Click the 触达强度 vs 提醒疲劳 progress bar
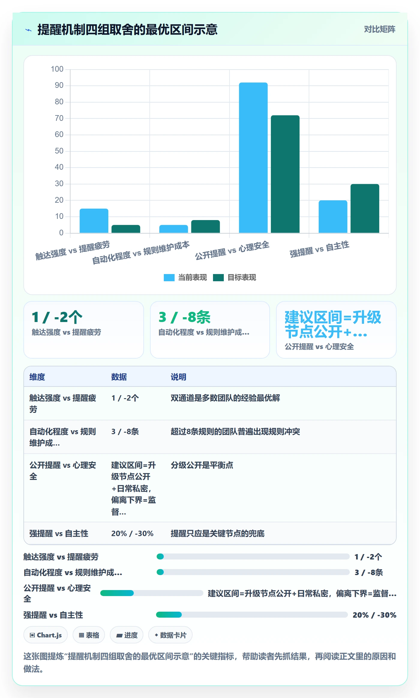Image resolution: width=420 pixels, height=698 pixels. (x=253, y=556)
